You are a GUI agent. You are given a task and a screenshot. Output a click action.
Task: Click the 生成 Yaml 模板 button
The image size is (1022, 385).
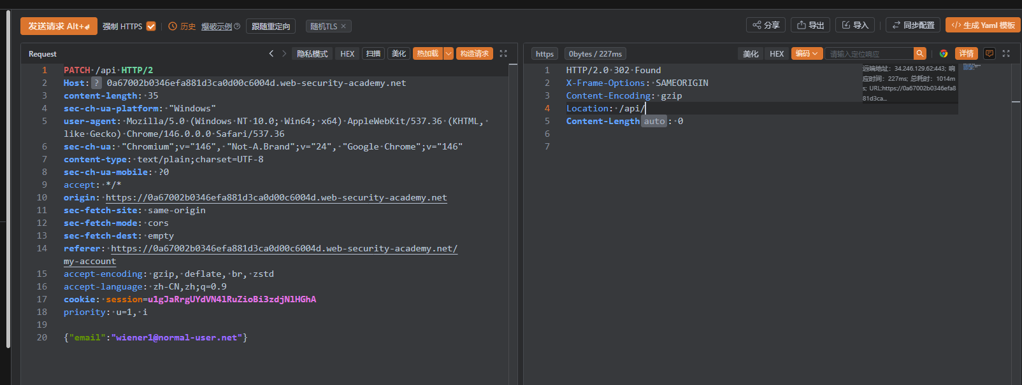983,25
